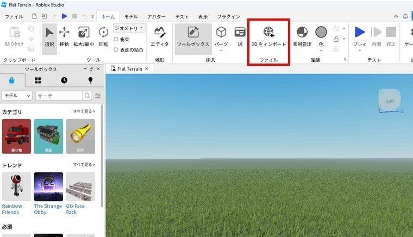Switch to the 表示 tab

click(203, 17)
